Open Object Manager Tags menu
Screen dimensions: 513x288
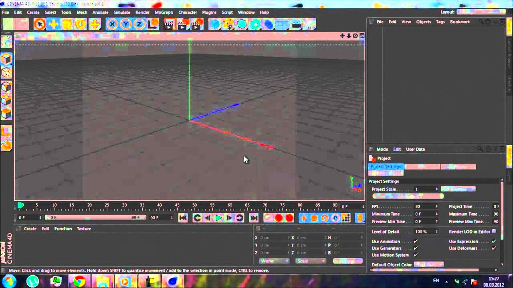click(440, 22)
